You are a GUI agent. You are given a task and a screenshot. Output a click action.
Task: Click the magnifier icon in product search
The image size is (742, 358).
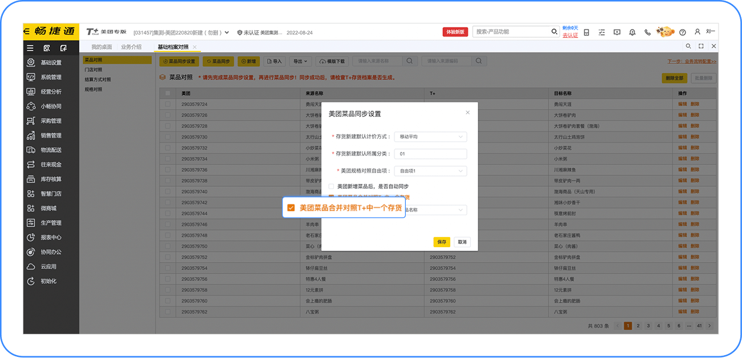coord(554,32)
